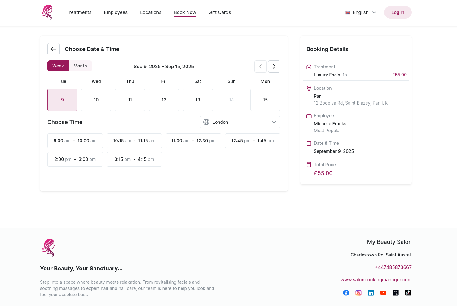Open the Gift Cards menu item
Screen dimensions: 457x306
(x=220, y=12)
